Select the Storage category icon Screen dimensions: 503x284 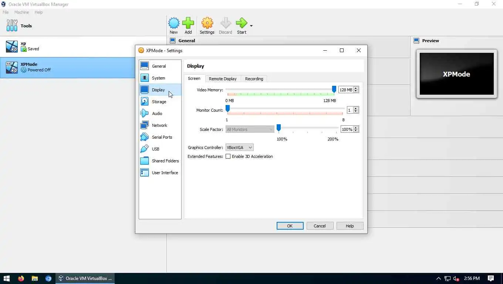click(x=145, y=101)
